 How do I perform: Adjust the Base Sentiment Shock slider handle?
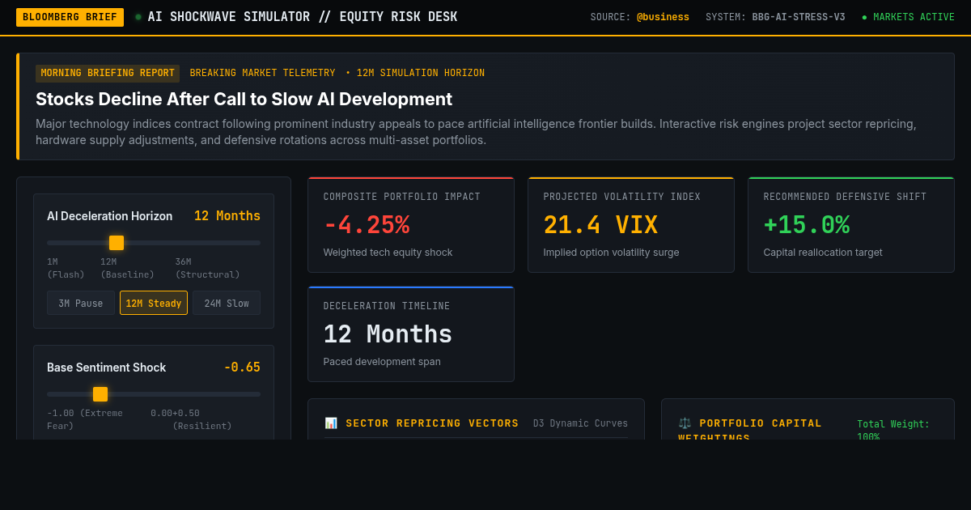coord(100,394)
